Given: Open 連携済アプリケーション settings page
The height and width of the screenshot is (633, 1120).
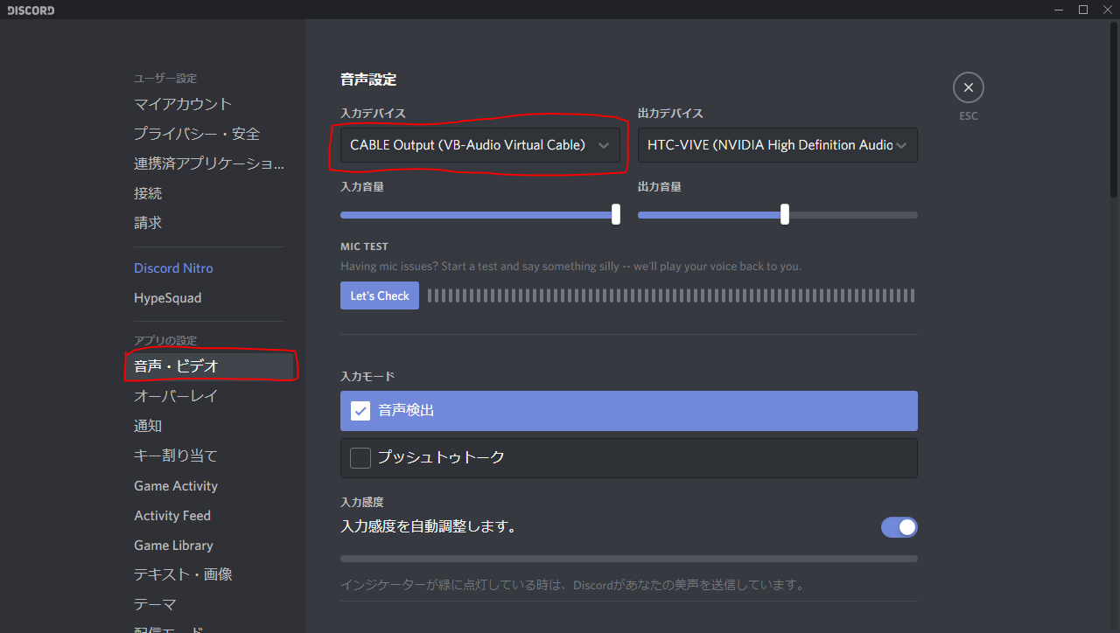Looking at the screenshot, I should coord(209,163).
